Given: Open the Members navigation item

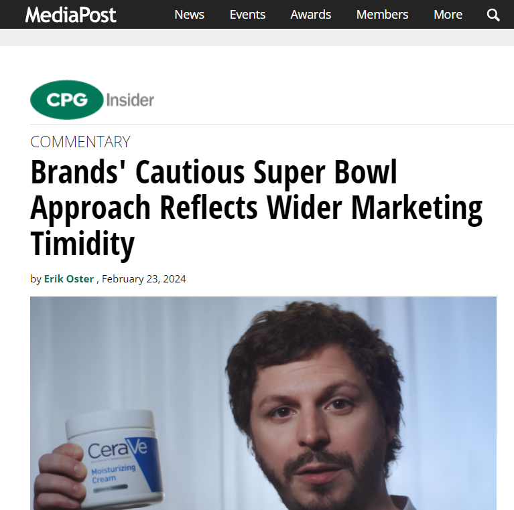Looking at the screenshot, I should (x=382, y=15).
